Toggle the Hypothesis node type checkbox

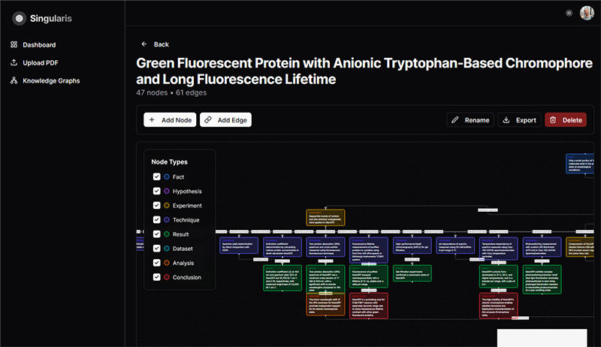point(157,191)
